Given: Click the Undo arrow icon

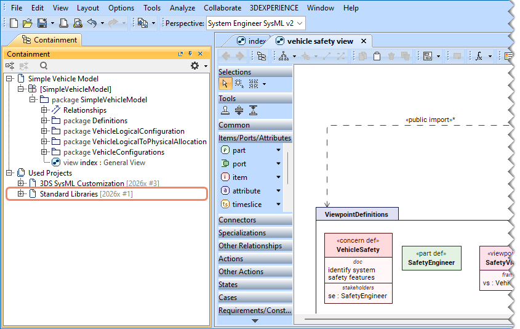Looking at the screenshot, I should [x=92, y=23].
